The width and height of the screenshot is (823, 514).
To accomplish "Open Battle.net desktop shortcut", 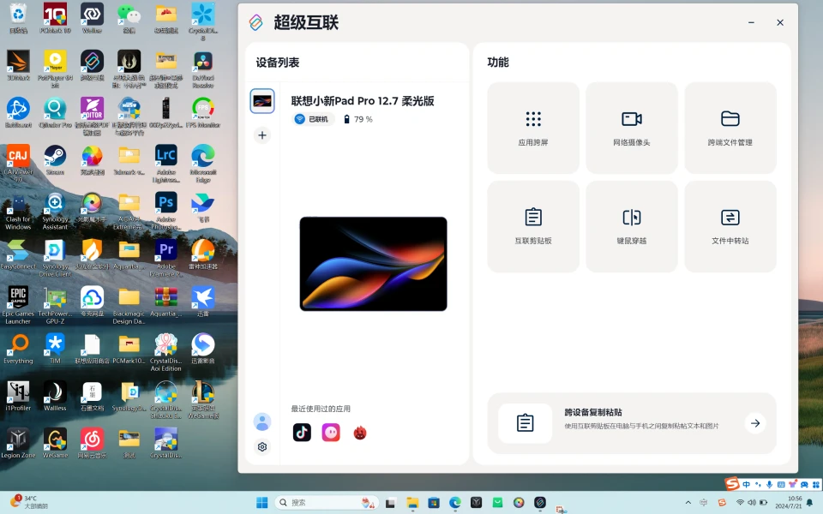I will pyautogui.click(x=18, y=113).
